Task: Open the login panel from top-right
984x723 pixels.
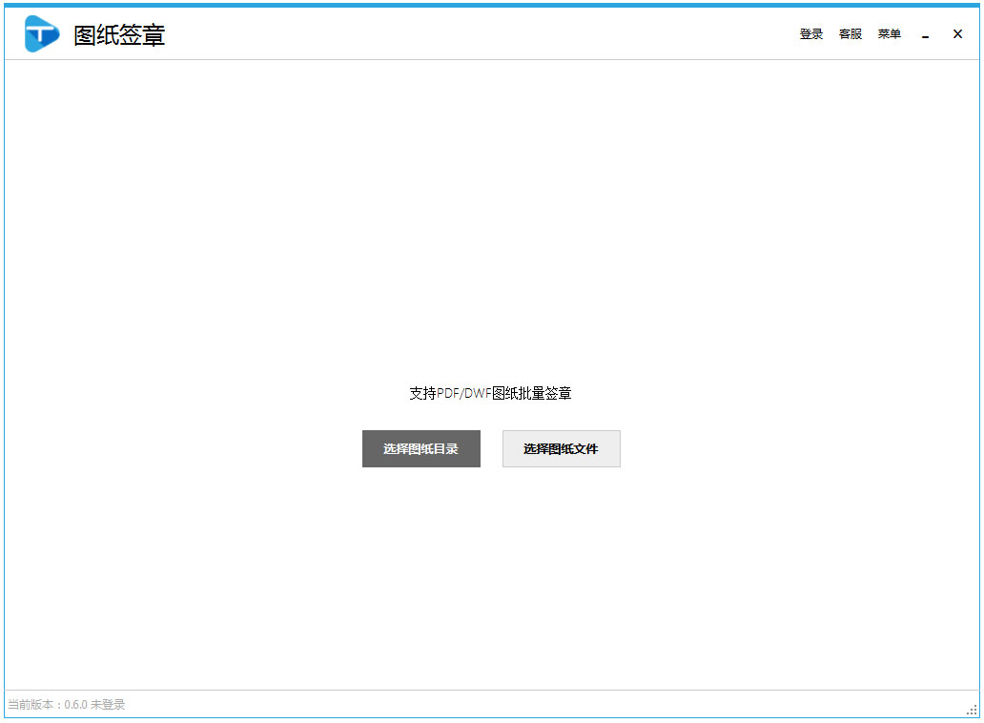Action: [x=810, y=33]
